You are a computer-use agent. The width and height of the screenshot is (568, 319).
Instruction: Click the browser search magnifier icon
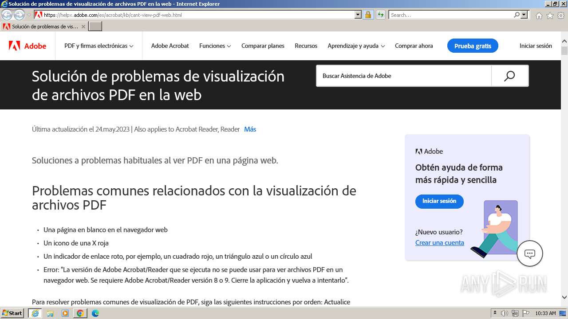517,15
